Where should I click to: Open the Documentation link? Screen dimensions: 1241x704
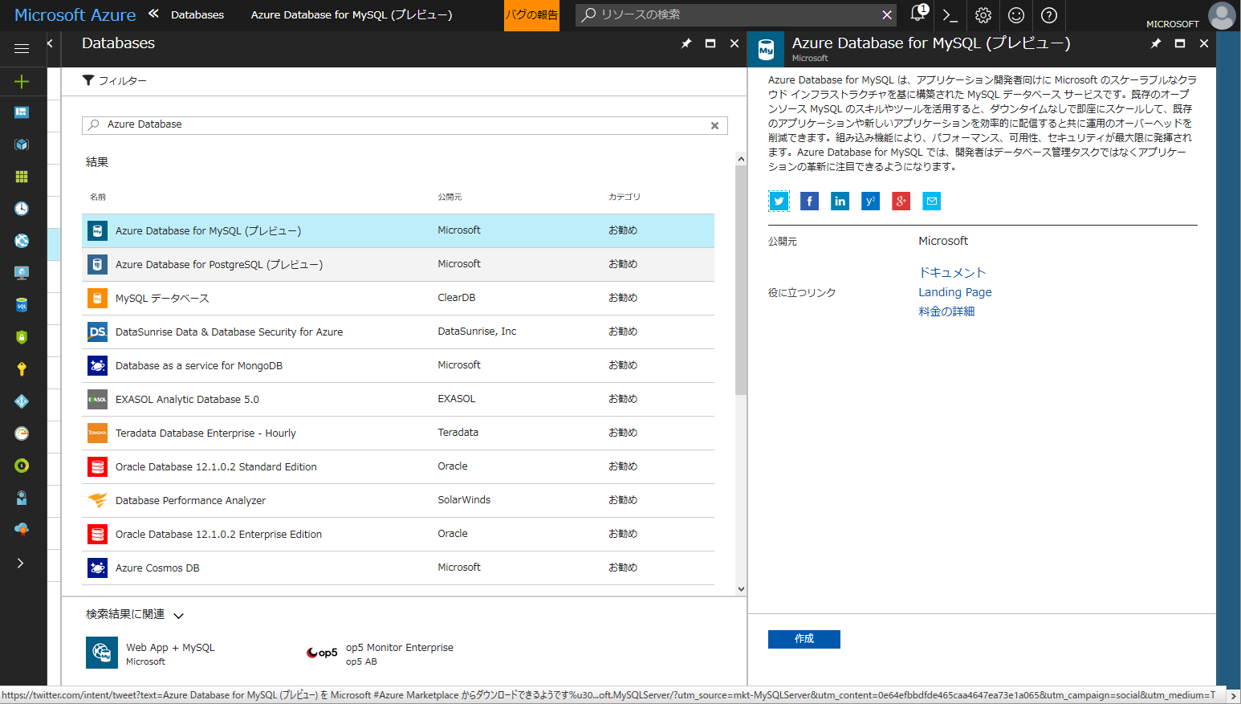pyautogui.click(x=952, y=273)
